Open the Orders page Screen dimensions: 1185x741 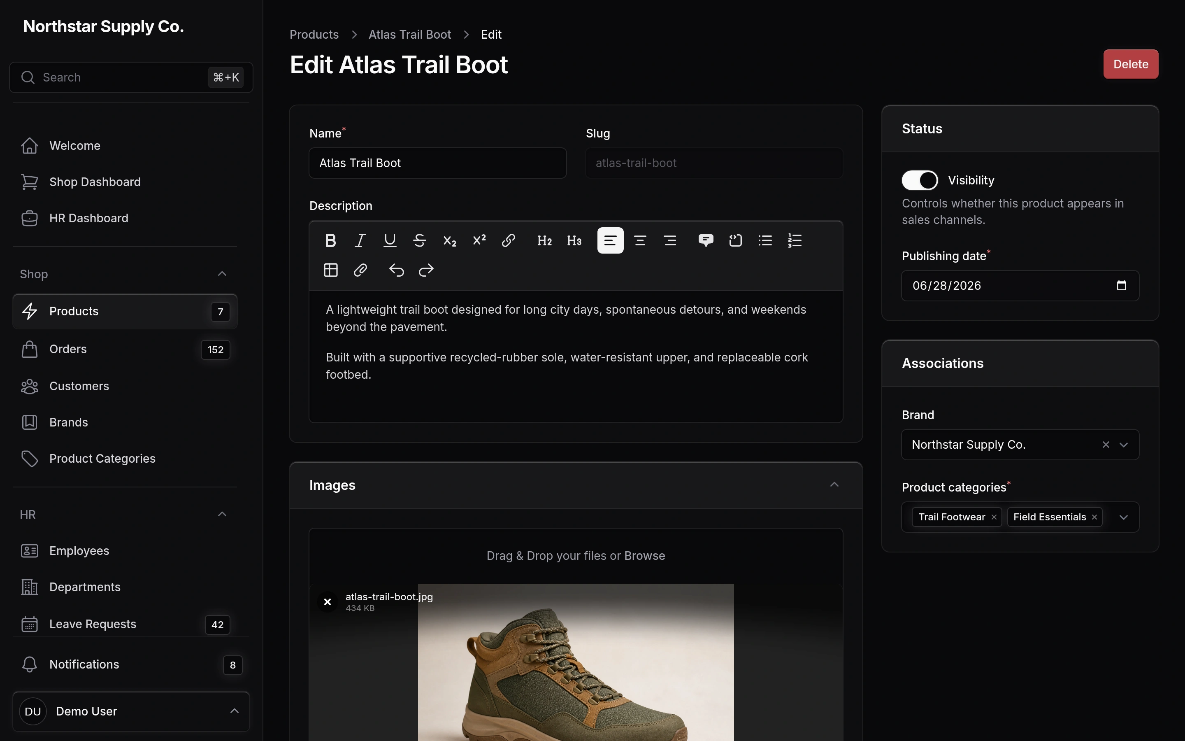(125, 349)
